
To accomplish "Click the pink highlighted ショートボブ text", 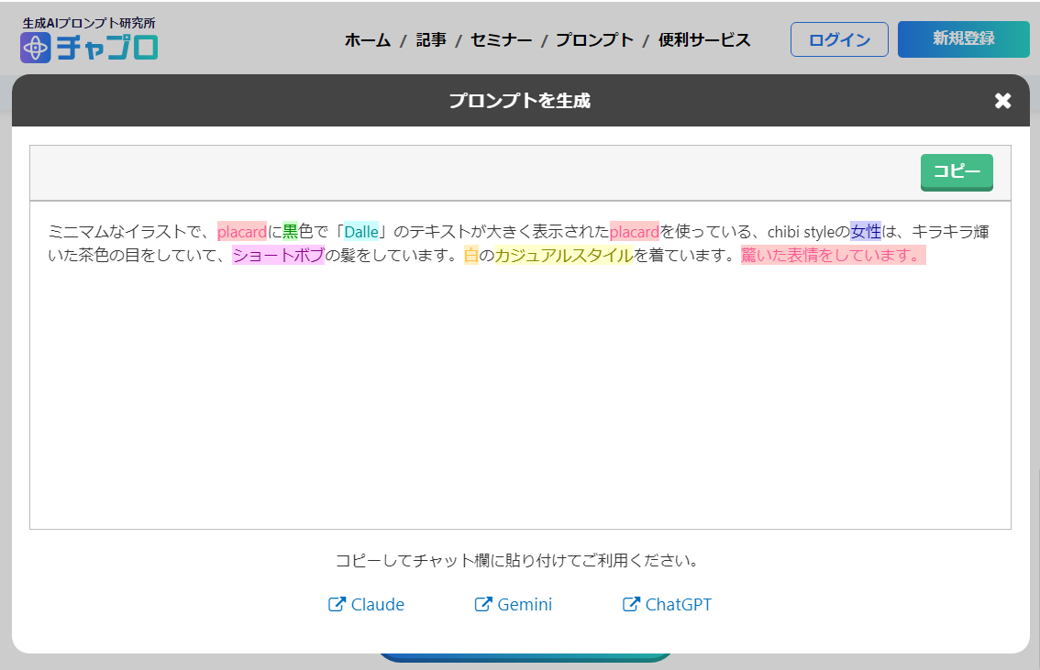I will 278,255.
